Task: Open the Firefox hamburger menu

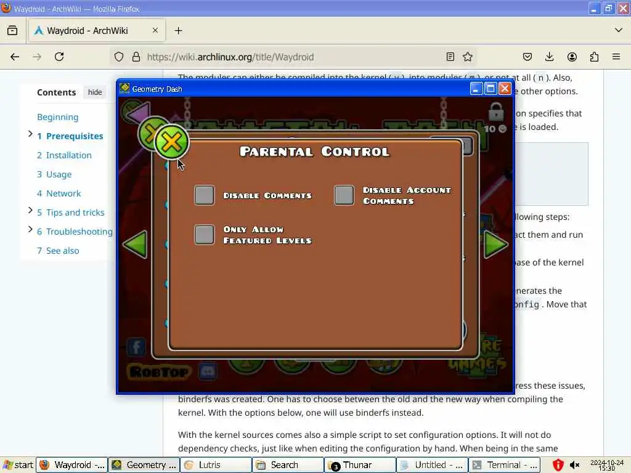Action: pos(616,57)
